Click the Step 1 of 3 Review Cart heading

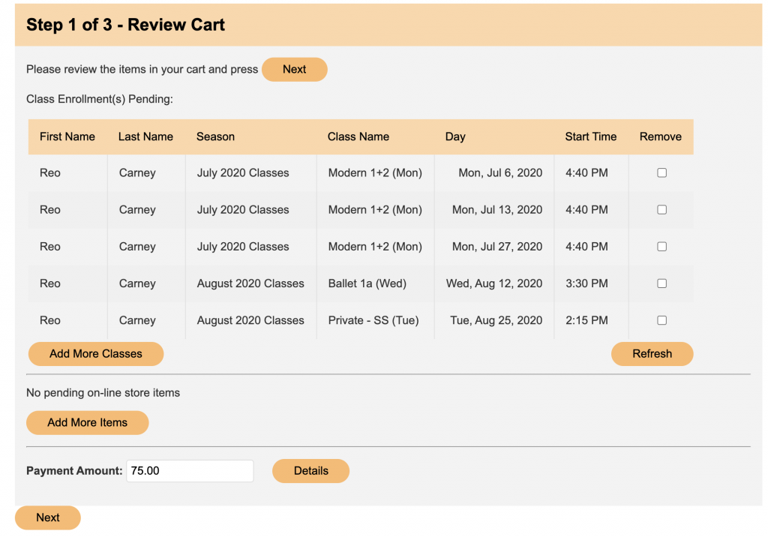(x=126, y=25)
